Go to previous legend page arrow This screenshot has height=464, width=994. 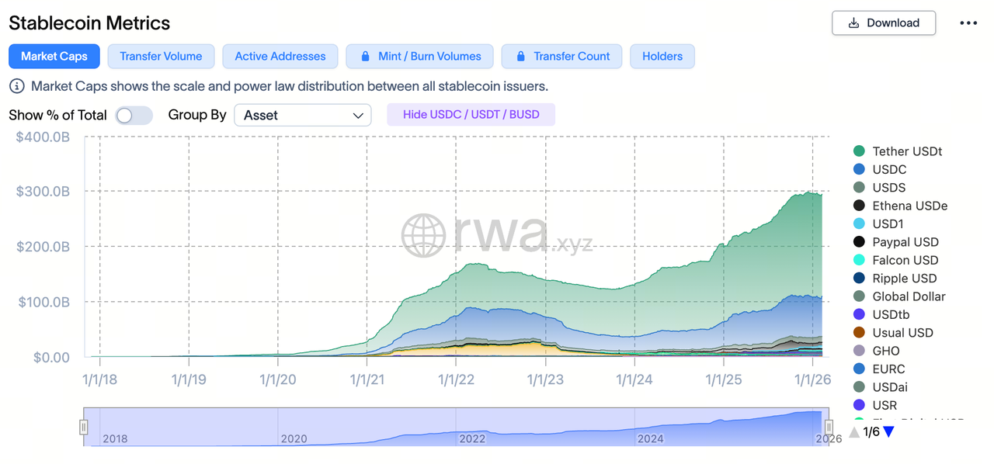click(x=854, y=431)
